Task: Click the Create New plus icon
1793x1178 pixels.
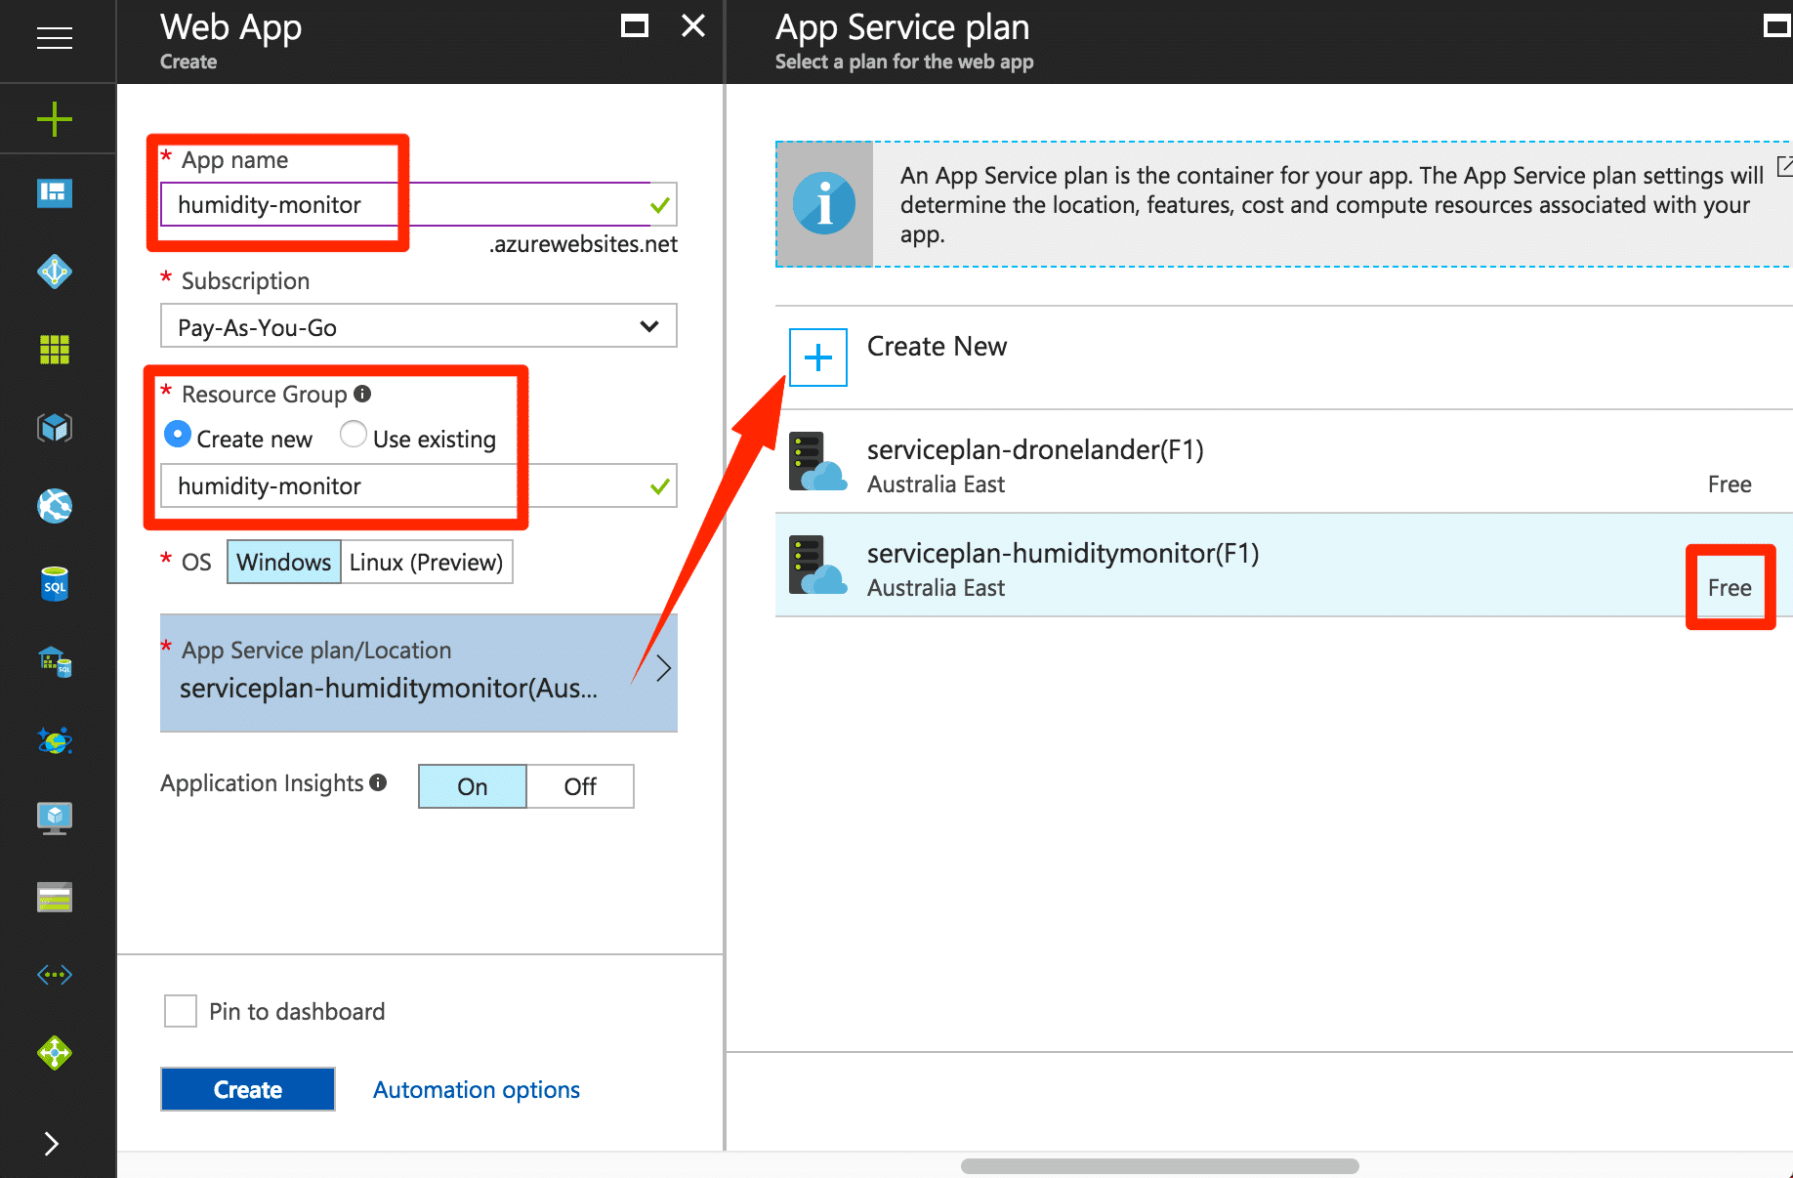Action: pos(818,358)
